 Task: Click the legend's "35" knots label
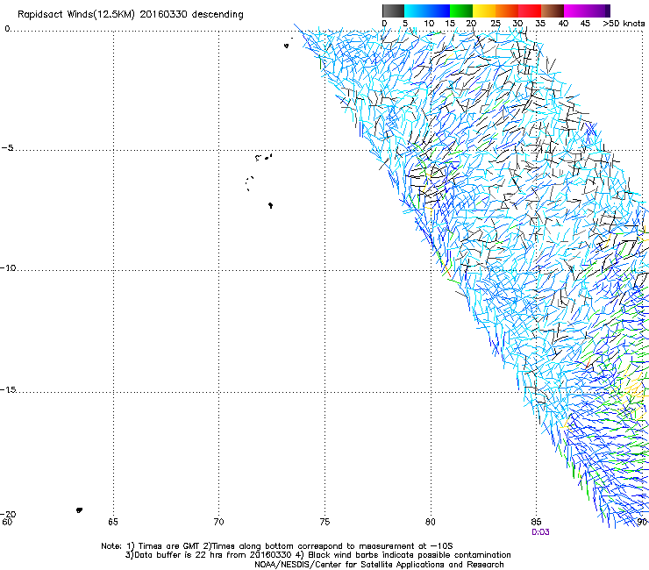[x=540, y=23]
